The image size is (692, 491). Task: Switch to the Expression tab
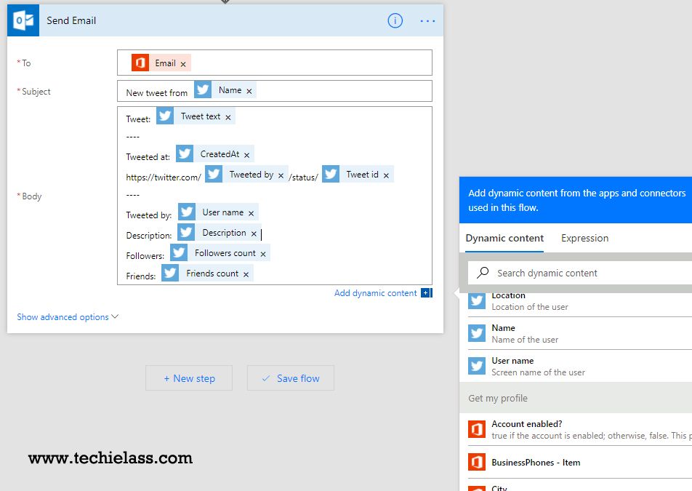click(584, 239)
